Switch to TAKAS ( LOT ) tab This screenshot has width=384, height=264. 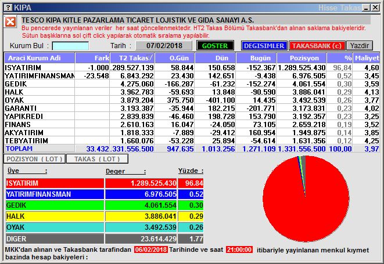point(97,159)
